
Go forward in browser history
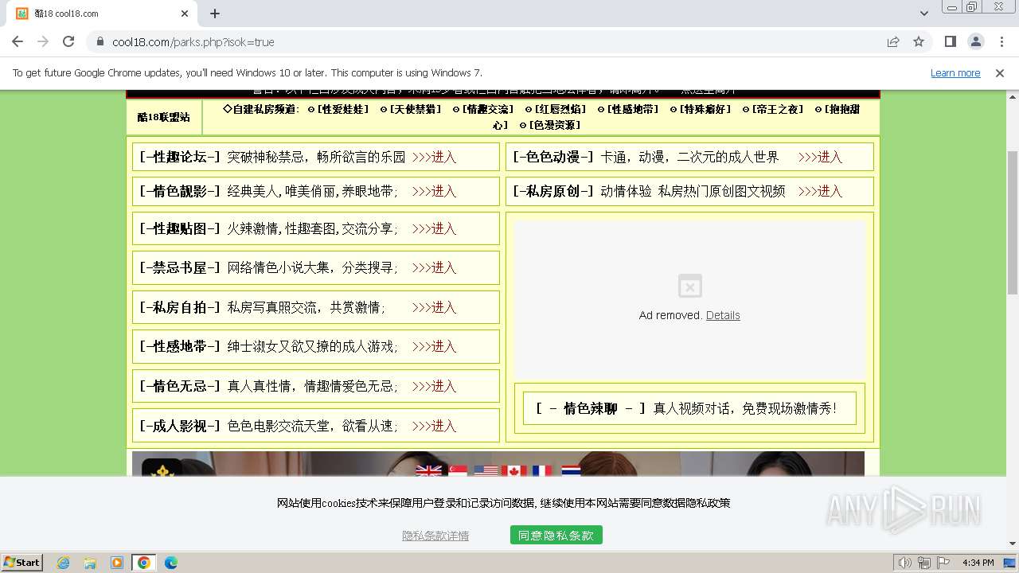(x=43, y=41)
